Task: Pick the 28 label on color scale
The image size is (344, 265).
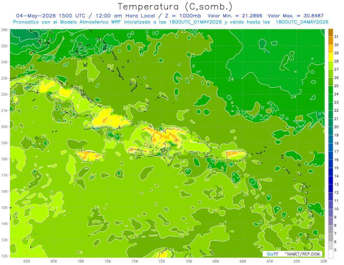Action: coord(337,61)
